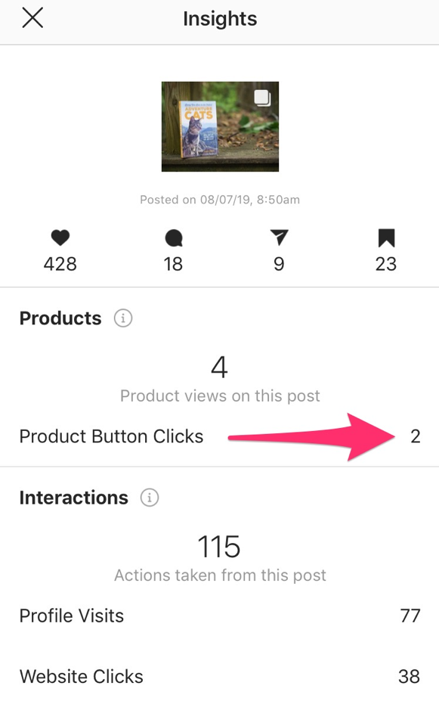The height and width of the screenshot is (701, 439).
Task: Tap the Insights title header
Action: 220,19
